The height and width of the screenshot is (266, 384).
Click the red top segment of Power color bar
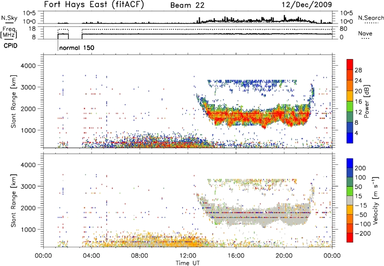coord(350,64)
